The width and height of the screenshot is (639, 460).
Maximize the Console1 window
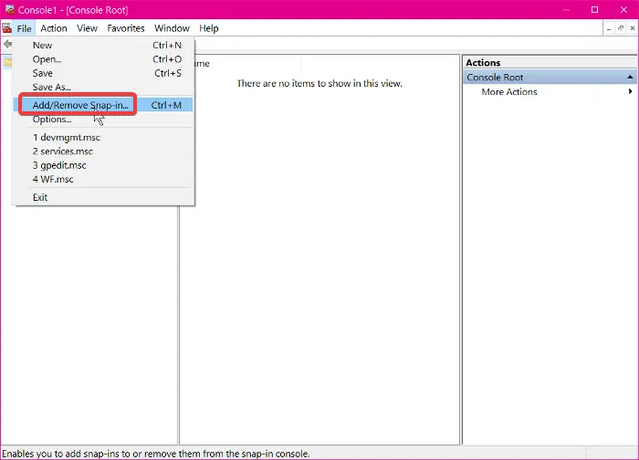(594, 10)
